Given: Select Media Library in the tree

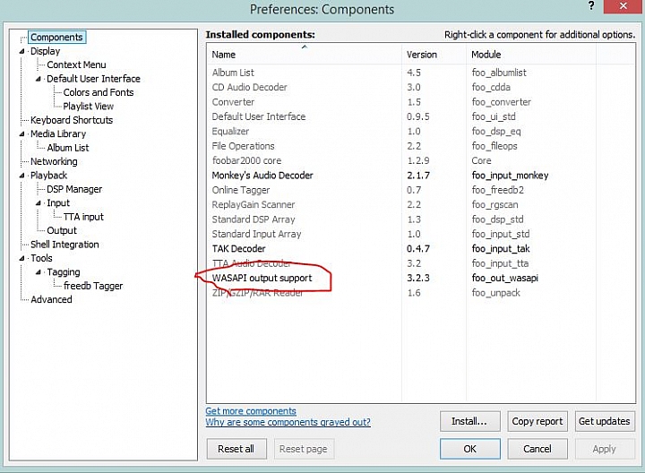Looking at the screenshot, I should coord(58,134).
